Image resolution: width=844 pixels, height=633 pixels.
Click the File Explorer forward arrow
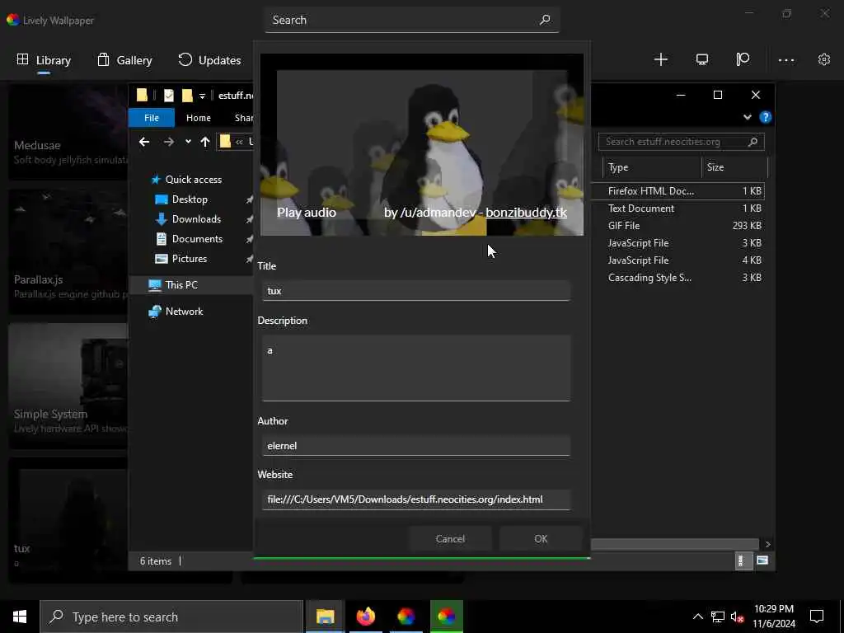click(168, 142)
